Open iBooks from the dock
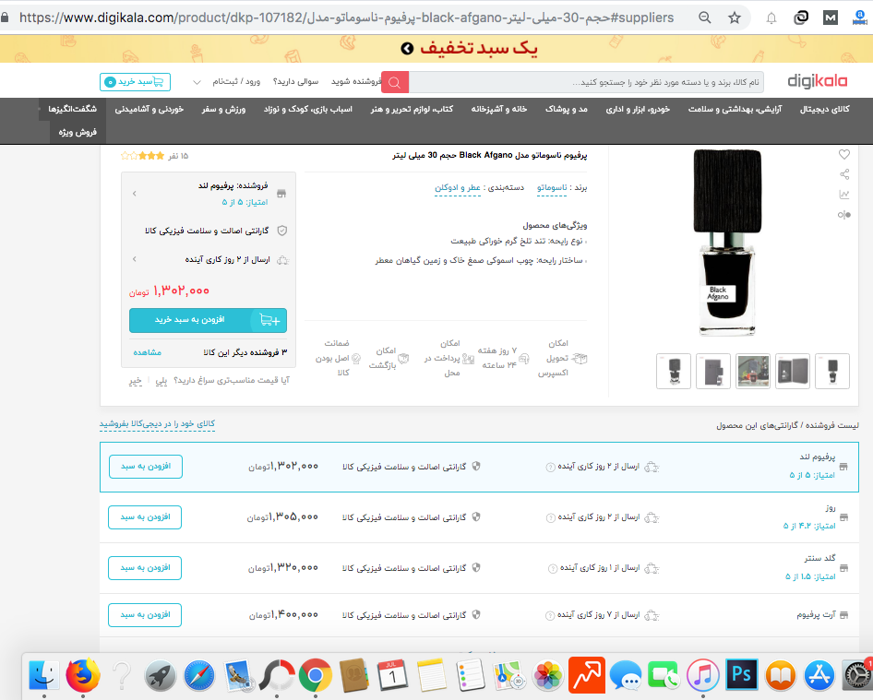Image resolution: width=873 pixels, height=700 pixels. click(781, 675)
